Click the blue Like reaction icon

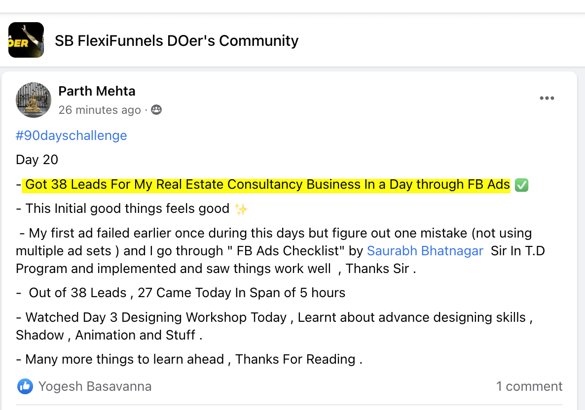coord(25,386)
